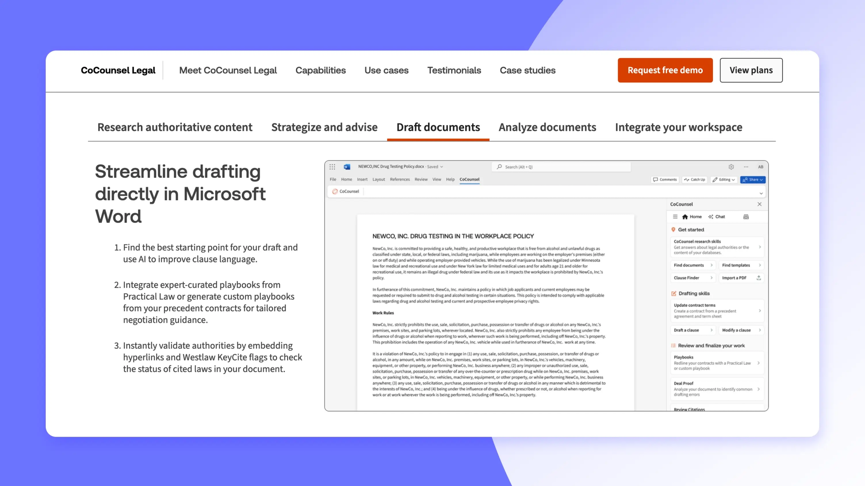This screenshot has width=865, height=486.
Task: Open the References ribbon tab in Word
Action: (400, 179)
